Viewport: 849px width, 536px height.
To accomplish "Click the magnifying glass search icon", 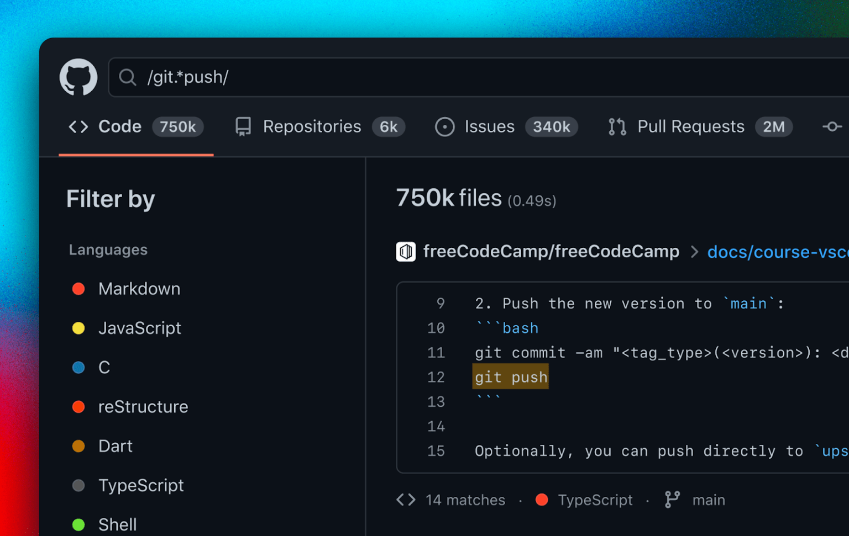I will point(128,77).
